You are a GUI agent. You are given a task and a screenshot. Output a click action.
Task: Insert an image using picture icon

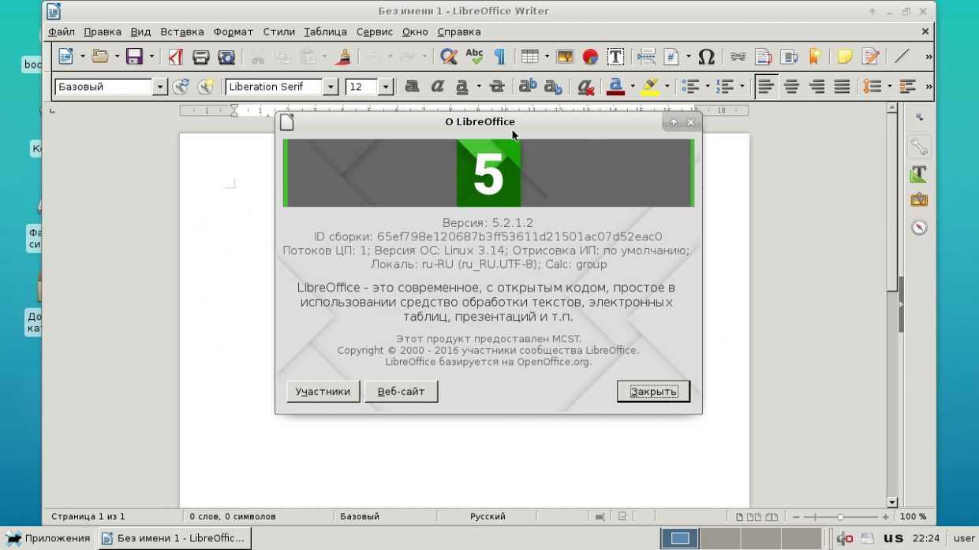click(565, 57)
